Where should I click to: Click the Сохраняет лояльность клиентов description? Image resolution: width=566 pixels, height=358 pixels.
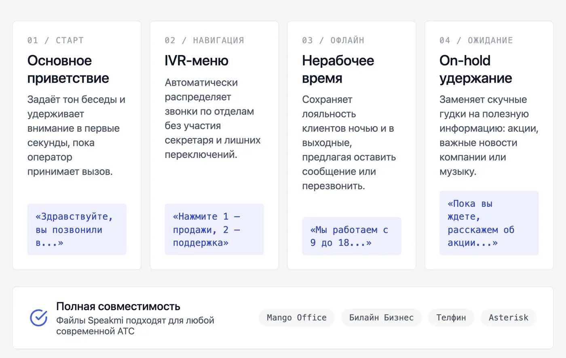(349, 143)
